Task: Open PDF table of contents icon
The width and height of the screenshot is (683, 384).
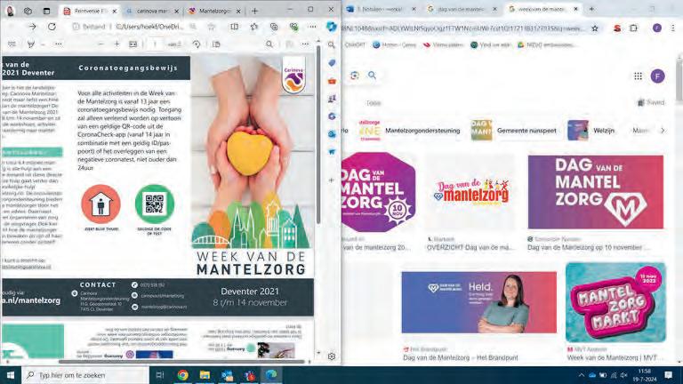Action: tap(12, 44)
